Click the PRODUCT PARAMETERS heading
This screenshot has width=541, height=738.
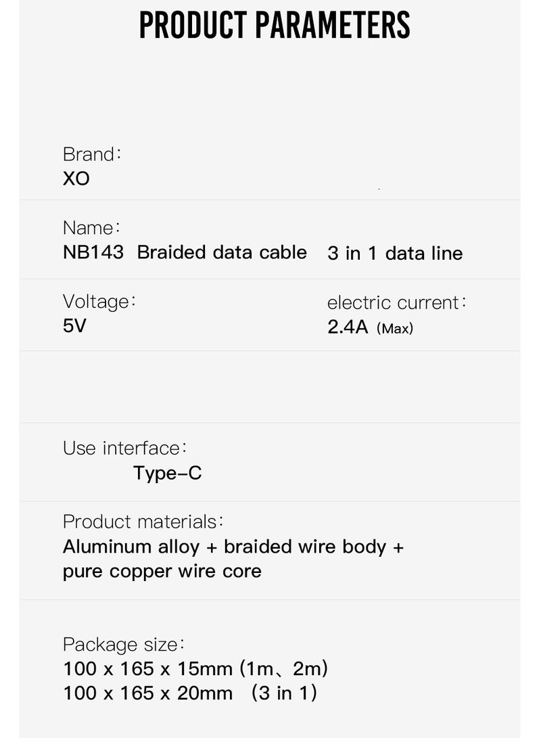point(275,24)
